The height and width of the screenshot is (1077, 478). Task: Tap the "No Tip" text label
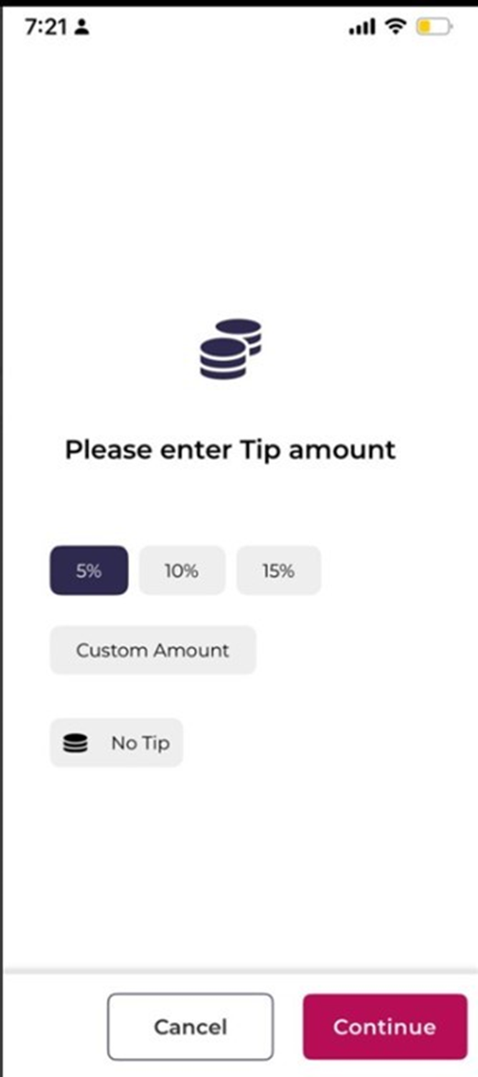[141, 743]
